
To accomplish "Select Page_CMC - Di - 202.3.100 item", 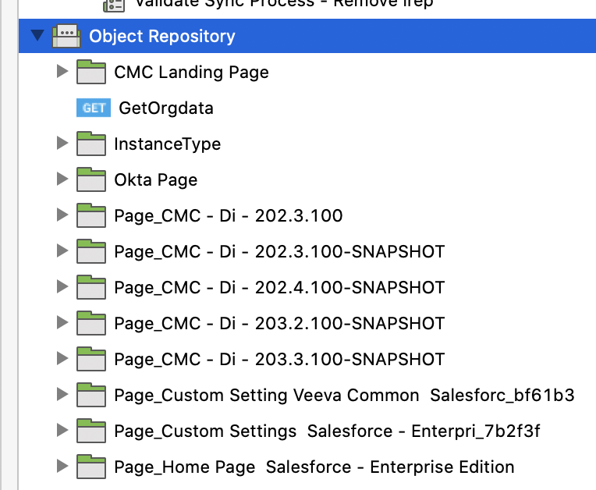I will click(228, 215).
